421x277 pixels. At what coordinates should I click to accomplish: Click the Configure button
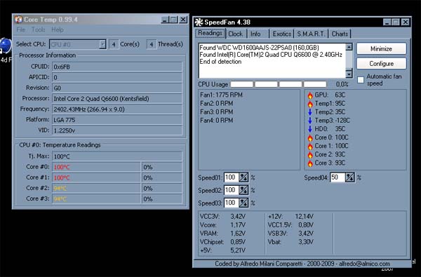click(381, 64)
